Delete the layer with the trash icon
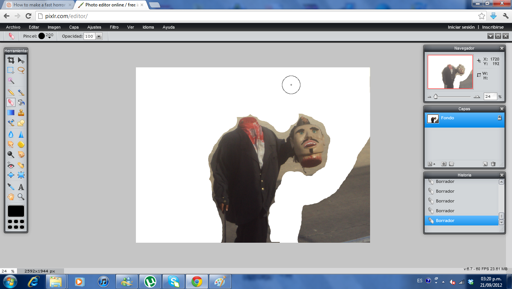This screenshot has width=512, height=289. (x=493, y=164)
